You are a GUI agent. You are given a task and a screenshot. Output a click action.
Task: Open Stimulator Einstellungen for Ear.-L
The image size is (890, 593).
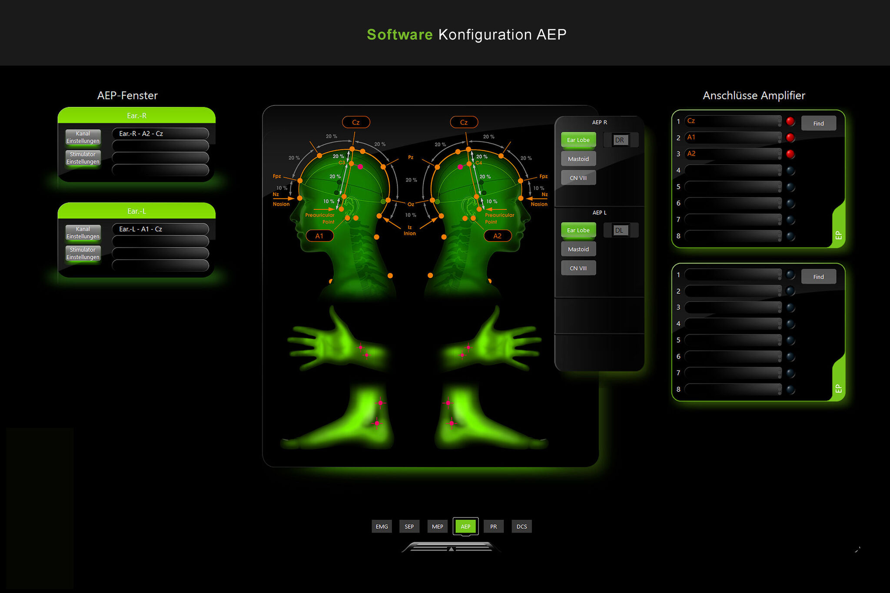pos(83,253)
